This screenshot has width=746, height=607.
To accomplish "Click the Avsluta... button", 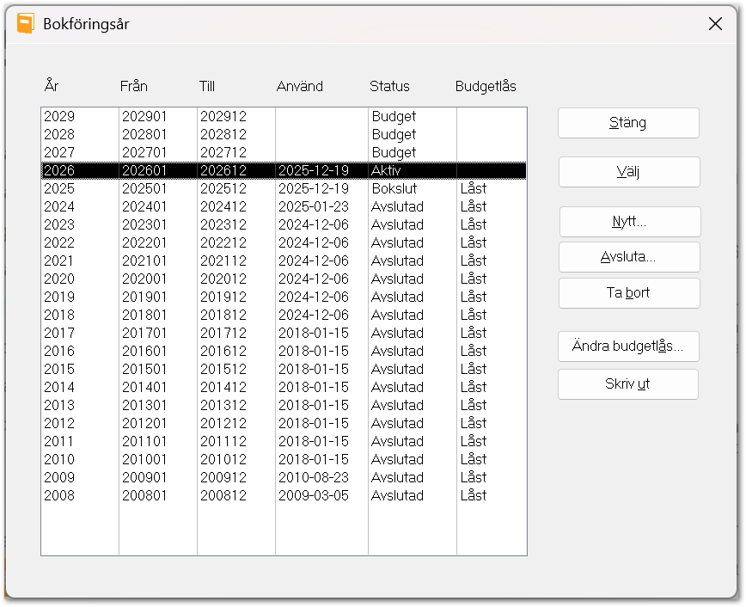I will pyautogui.click(x=628, y=257).
